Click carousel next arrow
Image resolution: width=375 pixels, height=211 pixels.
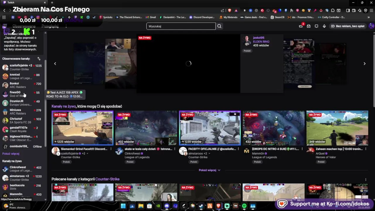[364, 64]
